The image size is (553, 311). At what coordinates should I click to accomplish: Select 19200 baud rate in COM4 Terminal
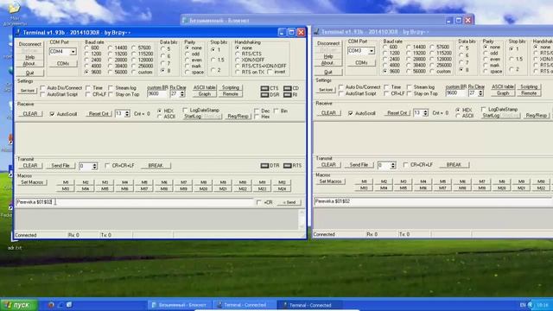[111, 54]
